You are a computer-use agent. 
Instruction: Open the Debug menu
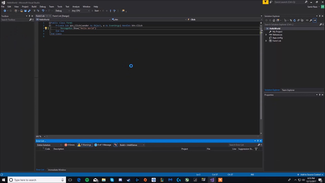tap(42, 7)
